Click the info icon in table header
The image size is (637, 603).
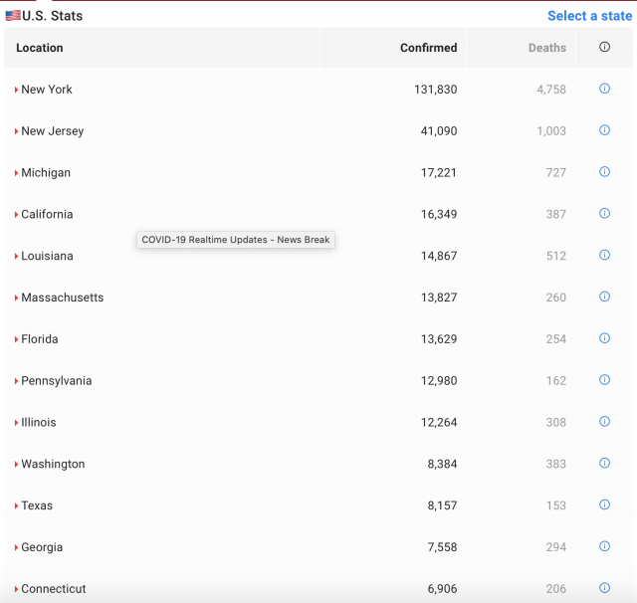tap(604, 48)
